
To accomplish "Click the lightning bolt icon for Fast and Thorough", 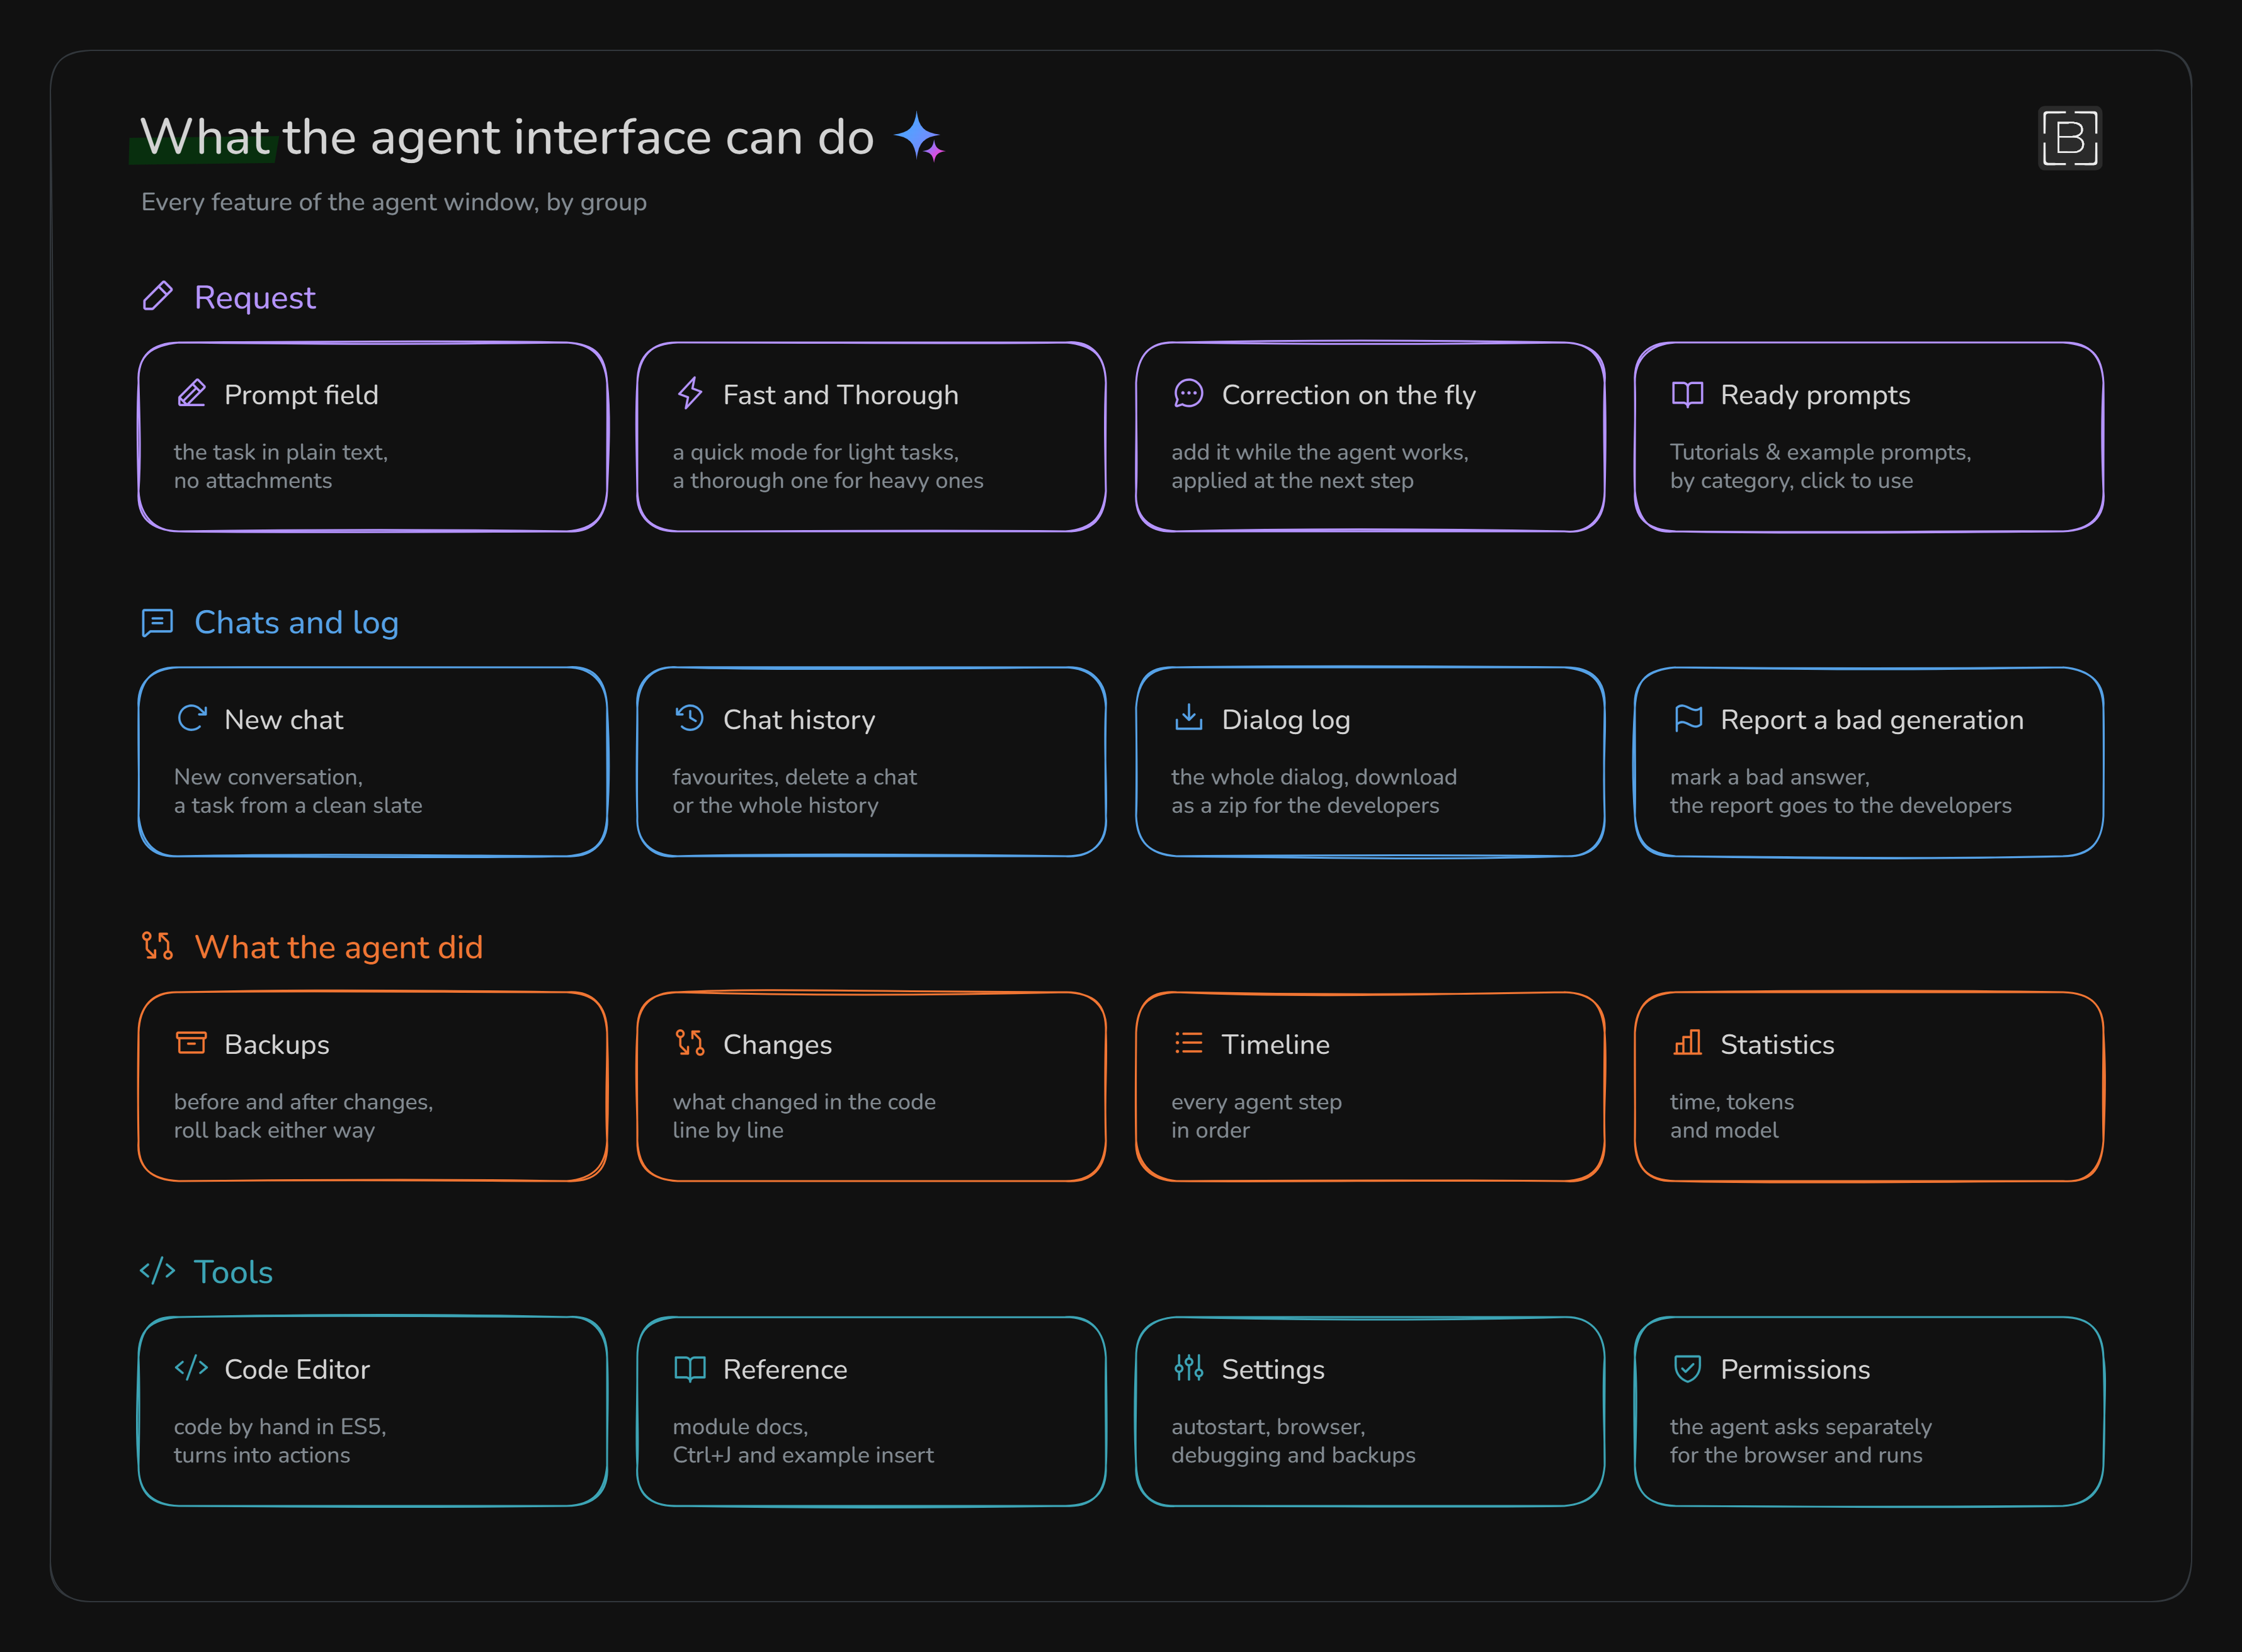I will pyautogui.click(x=690, y=394).
